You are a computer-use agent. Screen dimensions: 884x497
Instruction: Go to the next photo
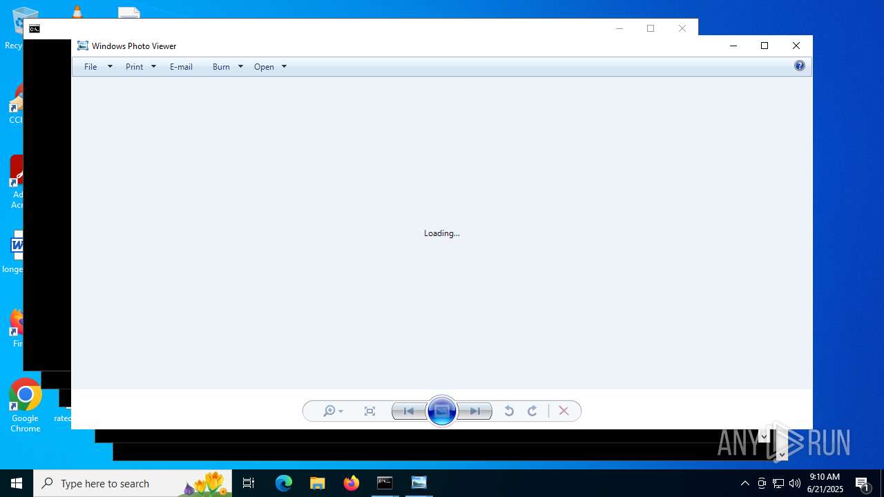[475, 411]
